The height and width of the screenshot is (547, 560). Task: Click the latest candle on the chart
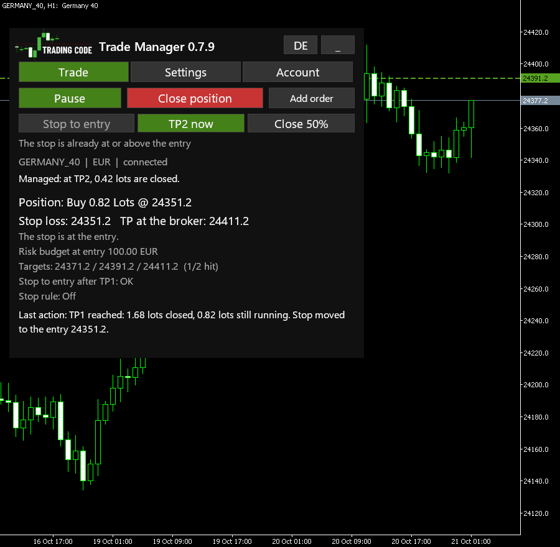(472, 114)
